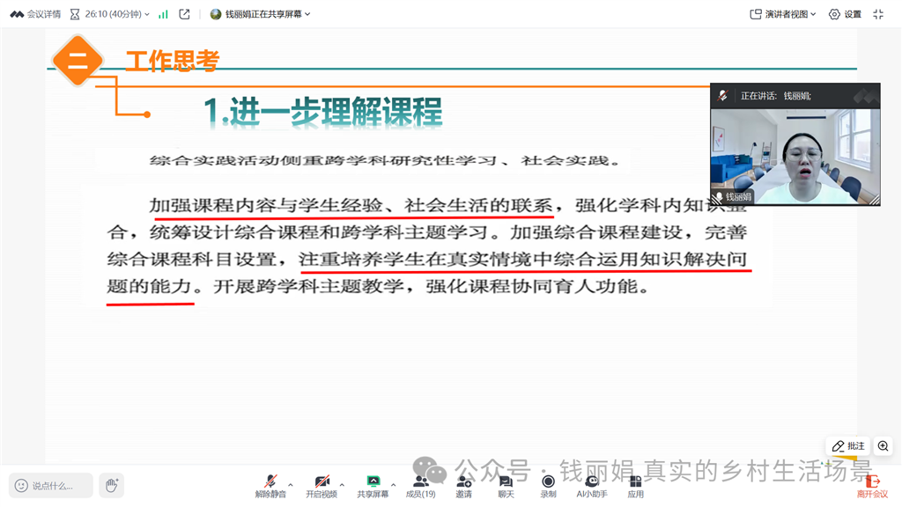Screen dimensions: 902x507
Task: Click the 批注 annotate button
Action: click(x=848, y=446)
